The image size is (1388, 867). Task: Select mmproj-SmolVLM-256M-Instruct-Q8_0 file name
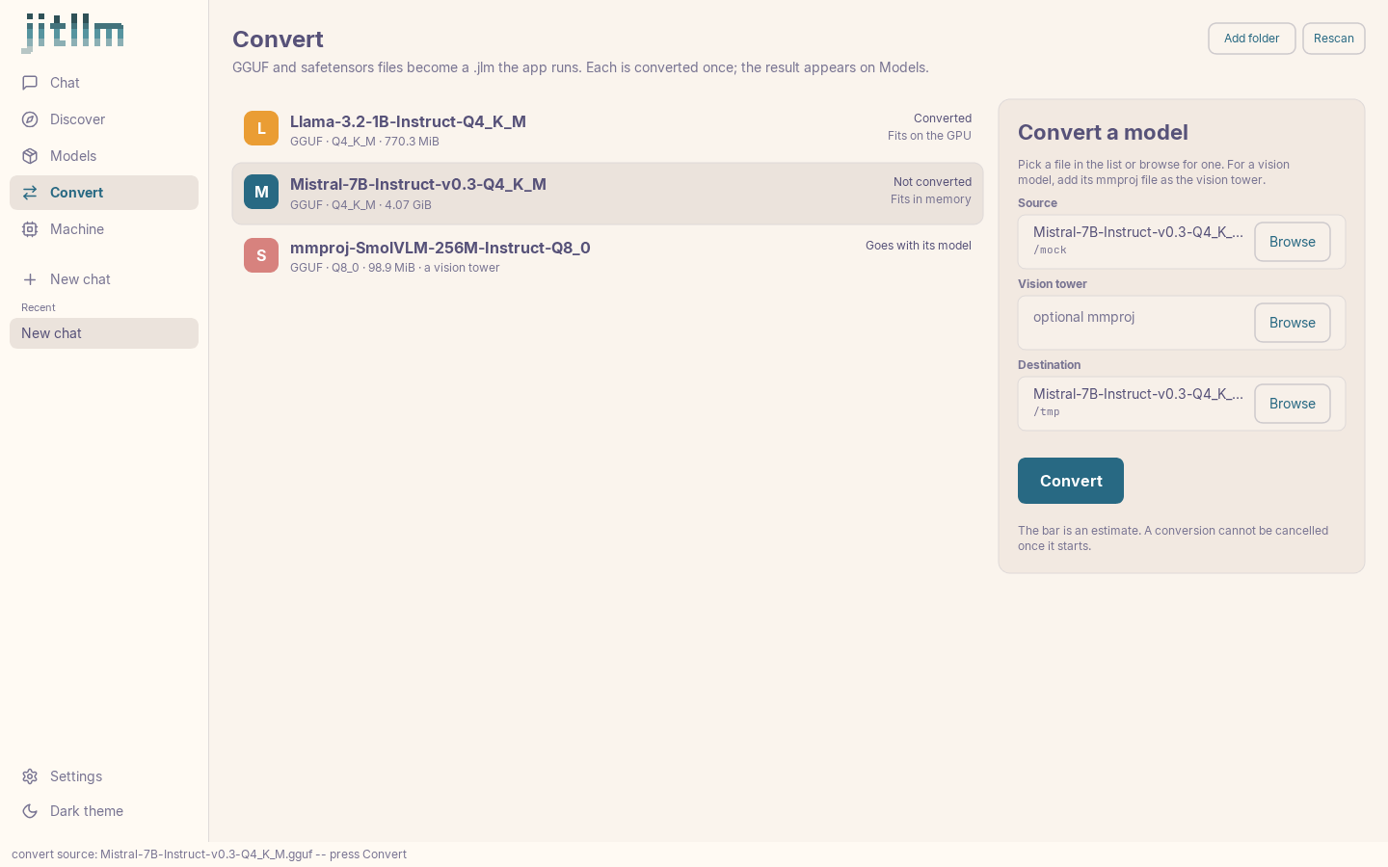440,248
